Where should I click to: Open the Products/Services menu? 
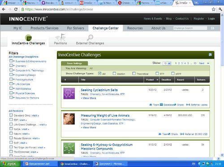tap(44, 28)
